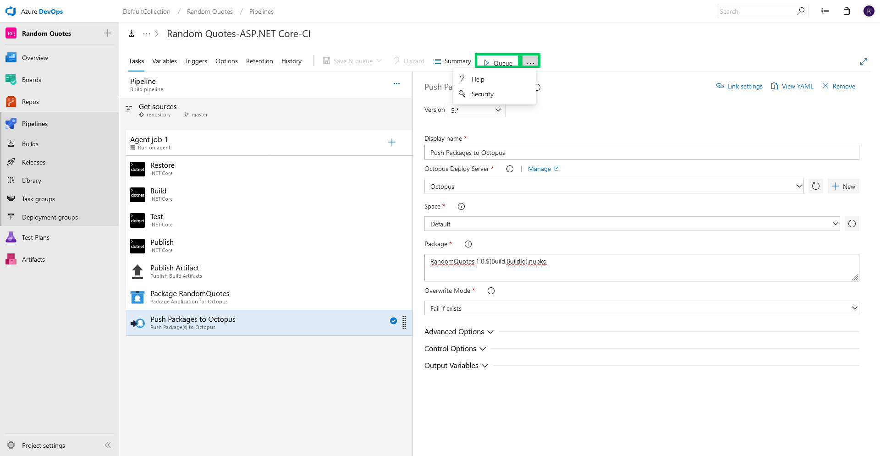Expand Advanced Options section
Viewport: 880px width, 456px height.
tap(459, 331)
